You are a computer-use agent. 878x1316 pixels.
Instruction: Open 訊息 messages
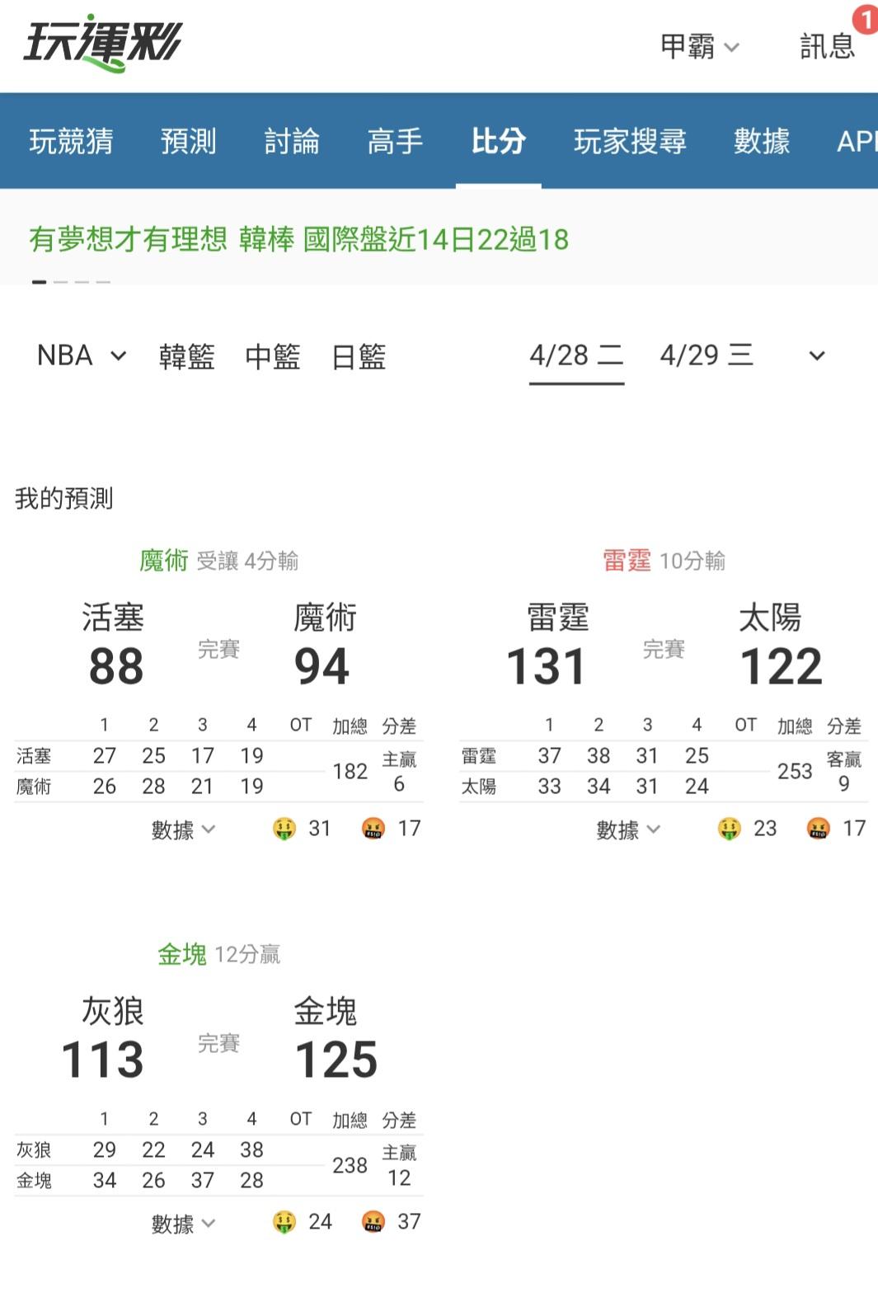click(827, 46)
